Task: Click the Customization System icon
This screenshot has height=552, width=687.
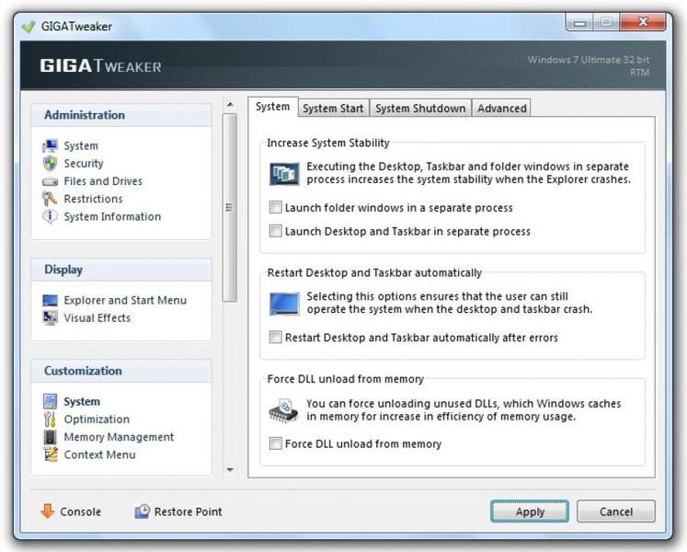Action: tap(50, 401)
